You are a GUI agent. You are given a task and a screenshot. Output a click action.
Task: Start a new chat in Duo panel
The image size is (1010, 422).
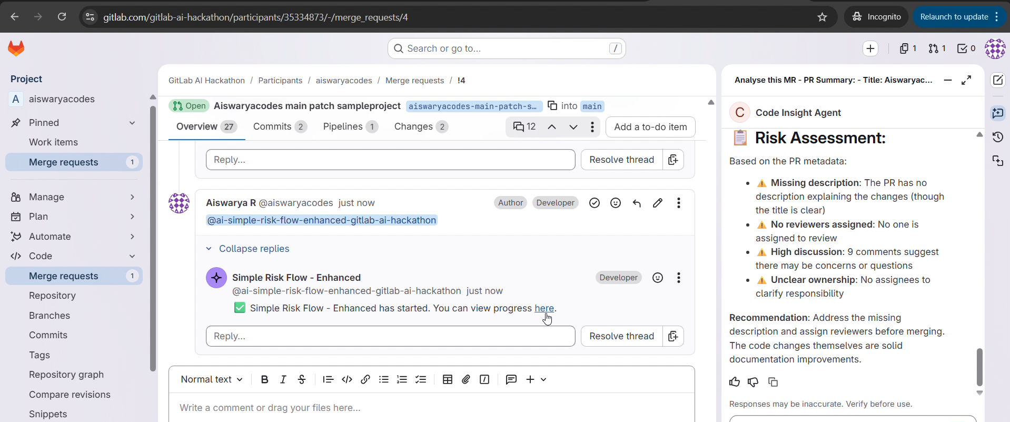[998, 80]
